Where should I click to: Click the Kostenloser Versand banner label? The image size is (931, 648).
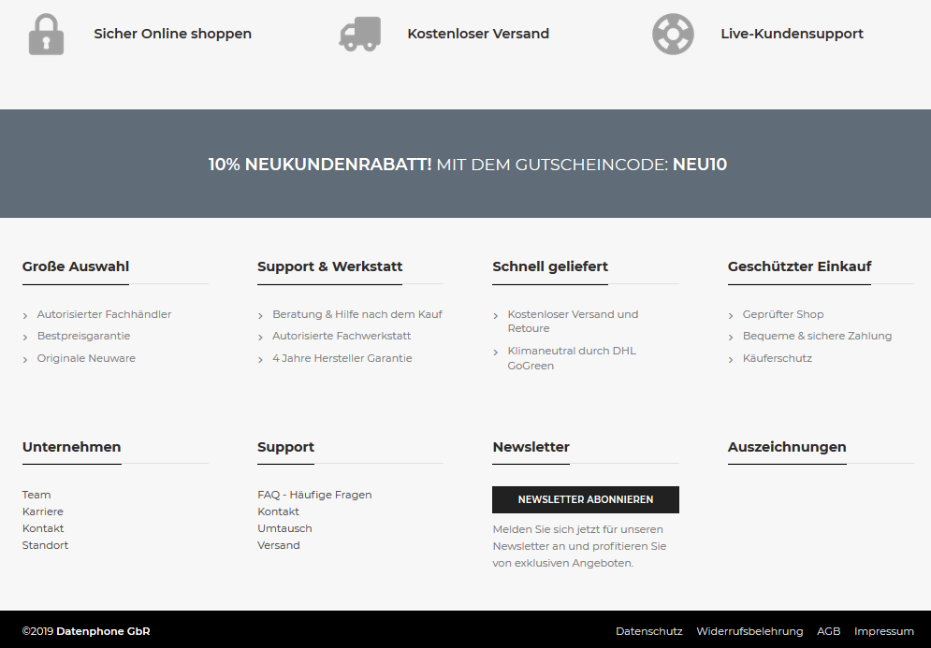pyautogui.click(x=478, y=34)
